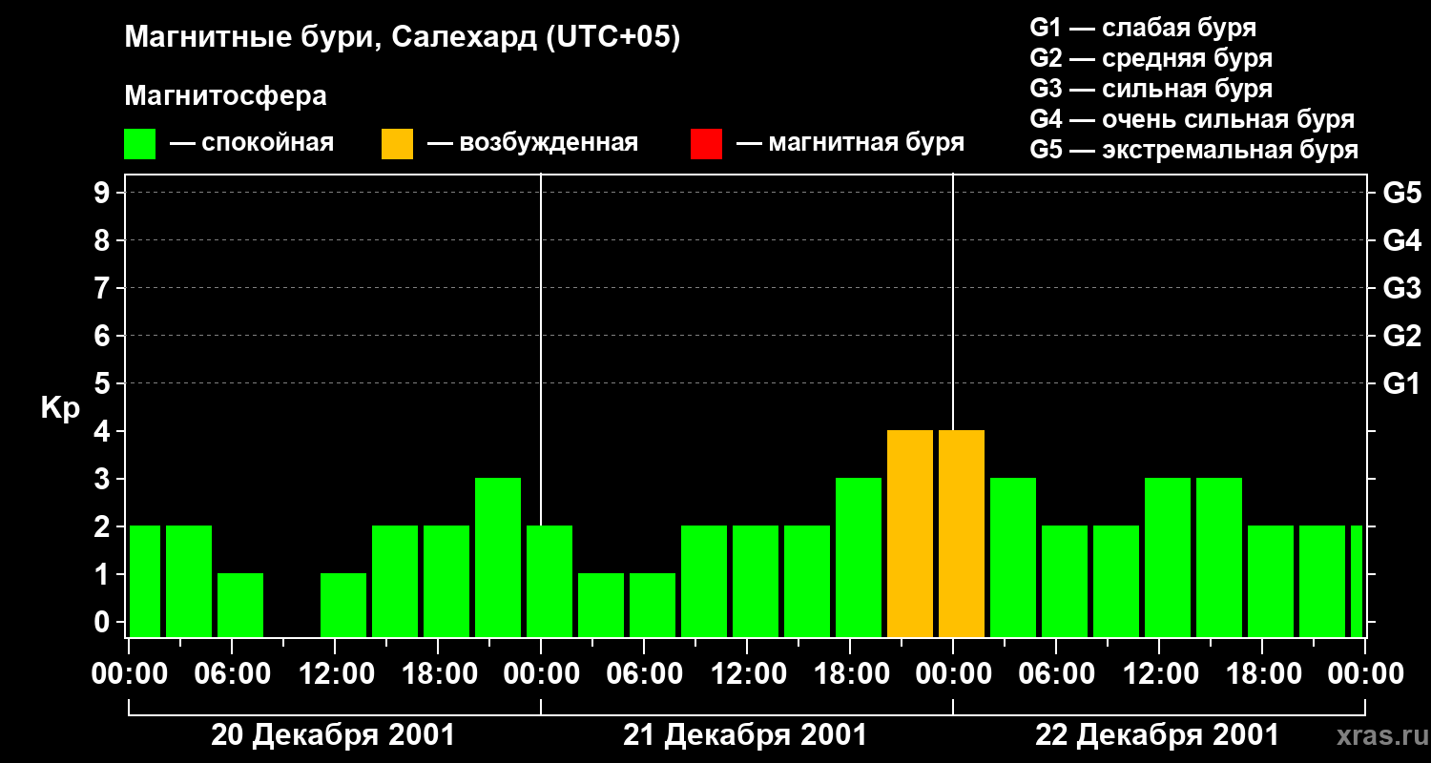
Task: Click the Kp 1 bar above 06:00 on 20 December
Action: point(240,606)
